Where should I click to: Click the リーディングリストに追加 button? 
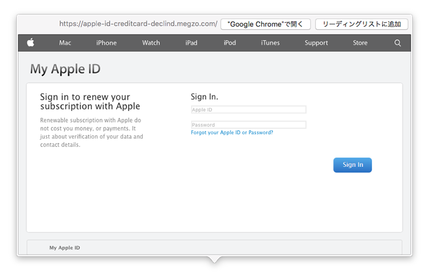tap(362, 24)
